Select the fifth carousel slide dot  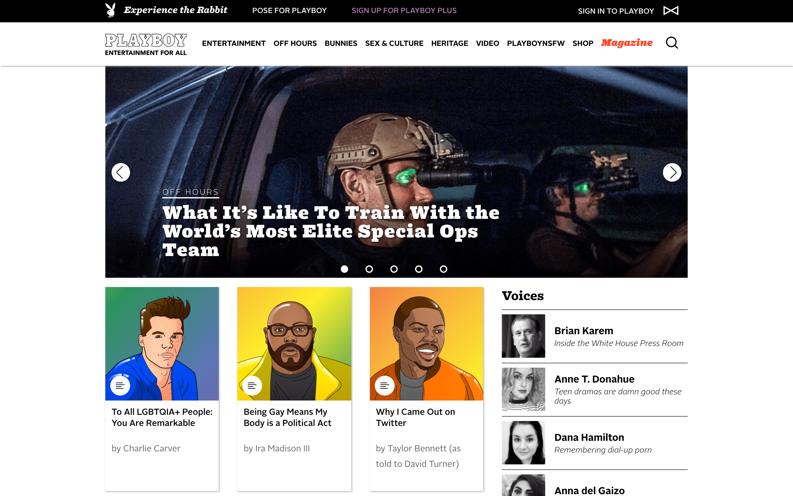tap(443, 269)
